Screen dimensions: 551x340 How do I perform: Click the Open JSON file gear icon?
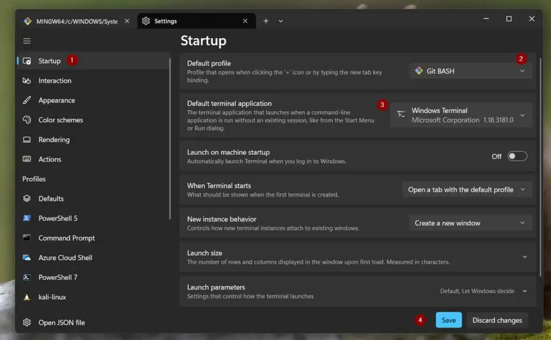click(27, 322)
